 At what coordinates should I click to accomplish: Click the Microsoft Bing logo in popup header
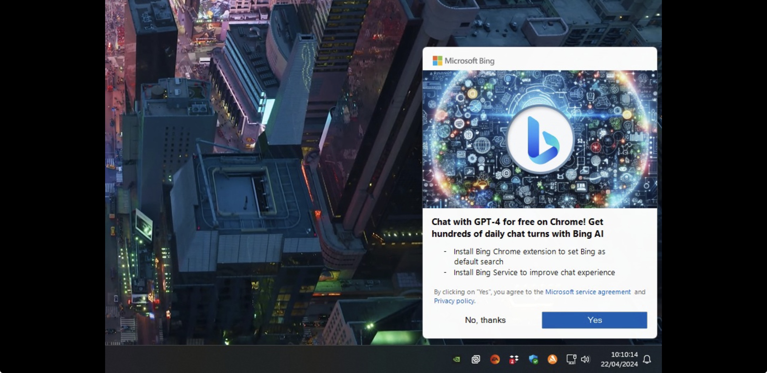[x=463, y=61]
